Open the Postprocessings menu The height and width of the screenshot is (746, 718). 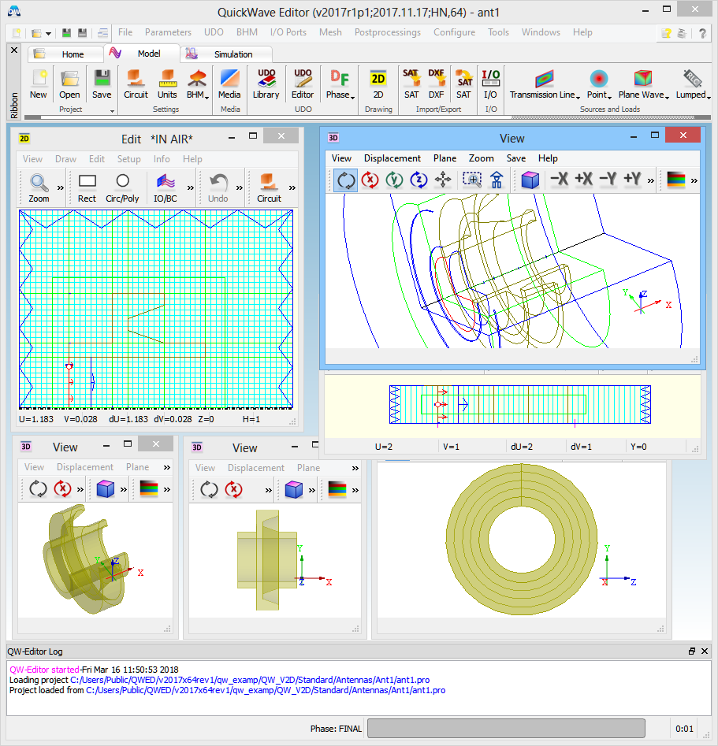(387, 32)
